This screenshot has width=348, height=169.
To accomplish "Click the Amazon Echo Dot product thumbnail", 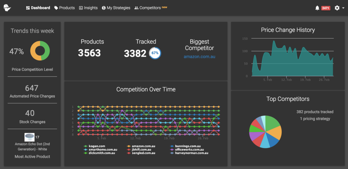I will 29,137.
